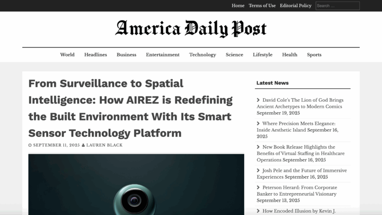Click the chevron before David Cole's article

258,100
